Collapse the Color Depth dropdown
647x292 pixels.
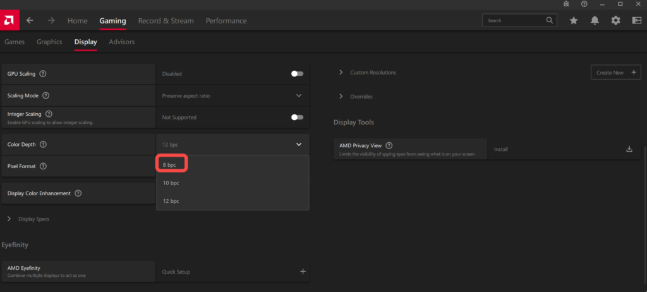tap(298, 145)
